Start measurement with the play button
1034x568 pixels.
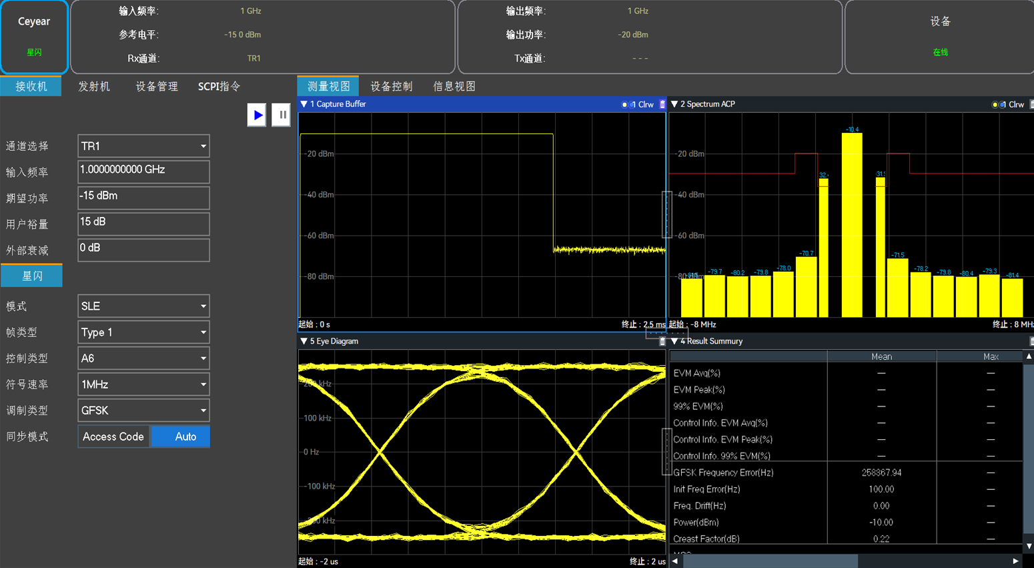coord(257,115)
